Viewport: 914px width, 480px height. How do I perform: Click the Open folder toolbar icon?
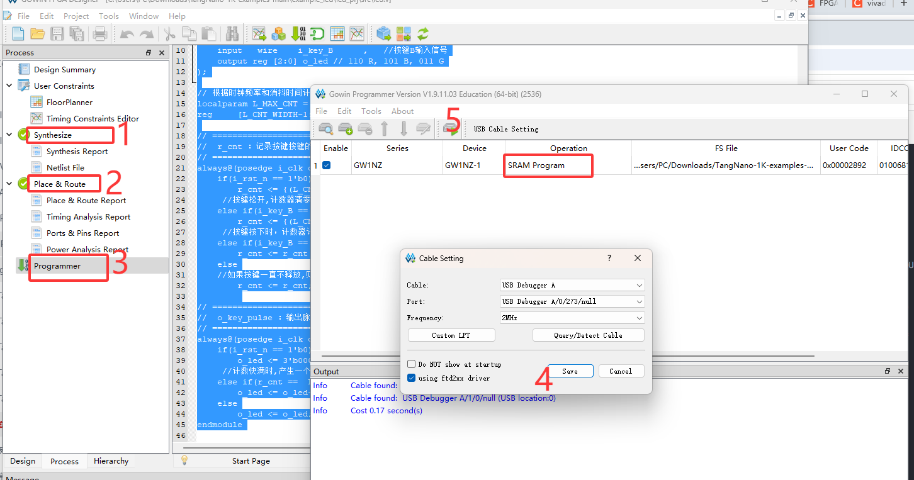coord(38,33)
